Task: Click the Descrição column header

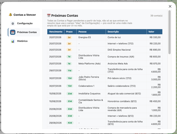Action: [x=126, y=32]
